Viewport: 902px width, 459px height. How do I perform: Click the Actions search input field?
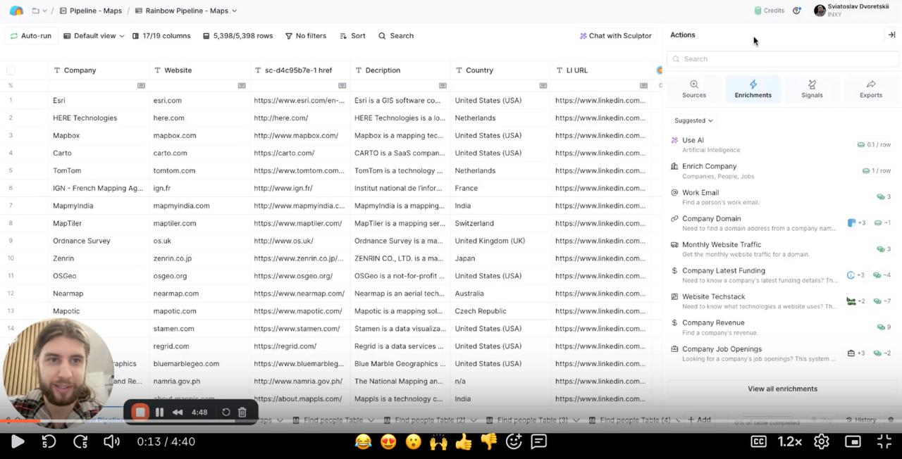(782, 59)
